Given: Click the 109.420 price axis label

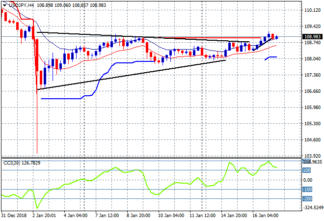Looking at the screenshot, I should click(x=312, y=26).
